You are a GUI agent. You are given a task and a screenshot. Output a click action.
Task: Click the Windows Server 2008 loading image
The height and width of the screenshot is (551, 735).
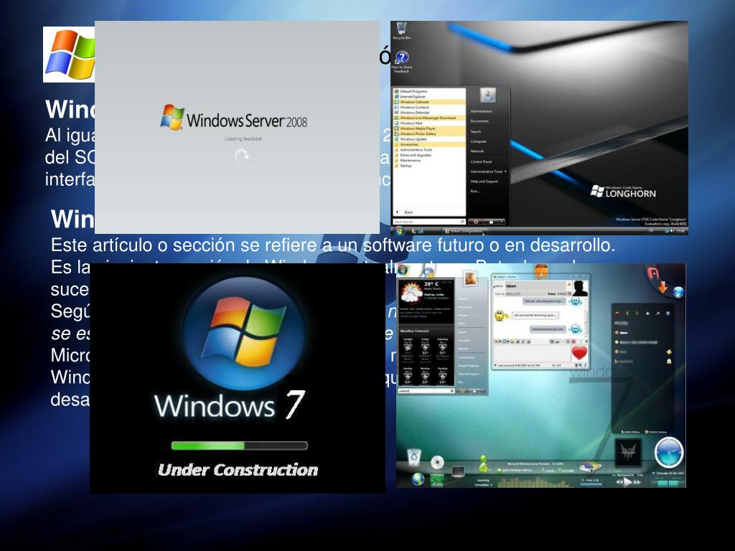[237, 127]
